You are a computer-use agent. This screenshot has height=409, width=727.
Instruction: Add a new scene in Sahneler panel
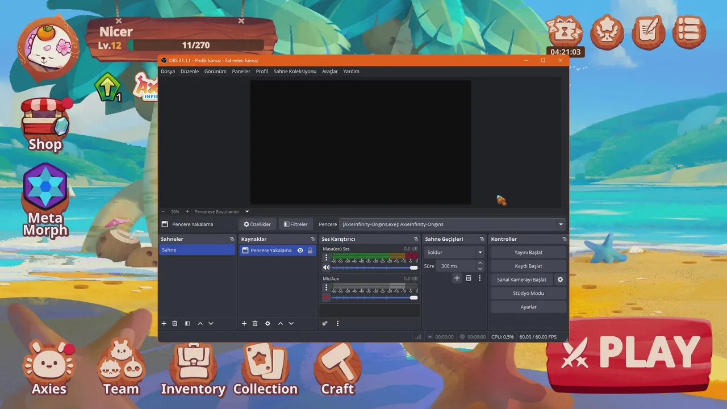(164, 323)
